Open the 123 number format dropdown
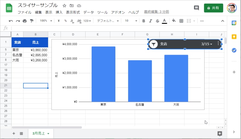Image resolution: width=241 pixels, height=139 pixels. click(87, 21)
